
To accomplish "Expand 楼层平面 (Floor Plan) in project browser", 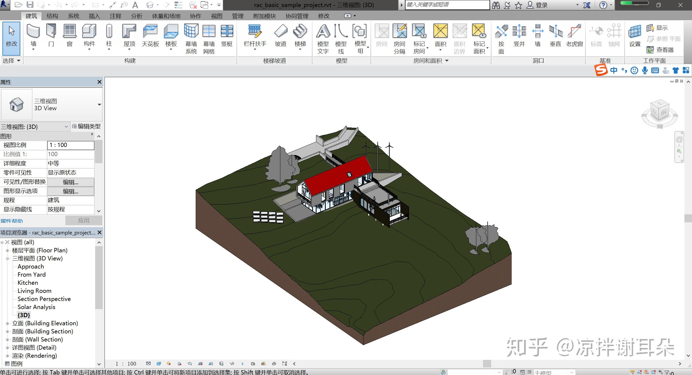I will point(7,250).
